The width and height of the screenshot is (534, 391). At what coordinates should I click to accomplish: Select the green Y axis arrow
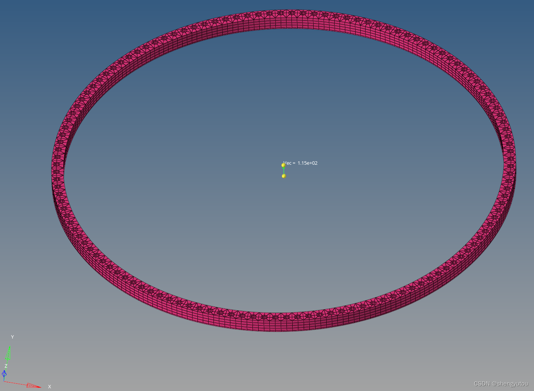(x=8, y=354)
